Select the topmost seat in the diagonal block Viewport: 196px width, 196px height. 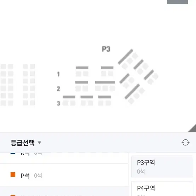(135, 56)
